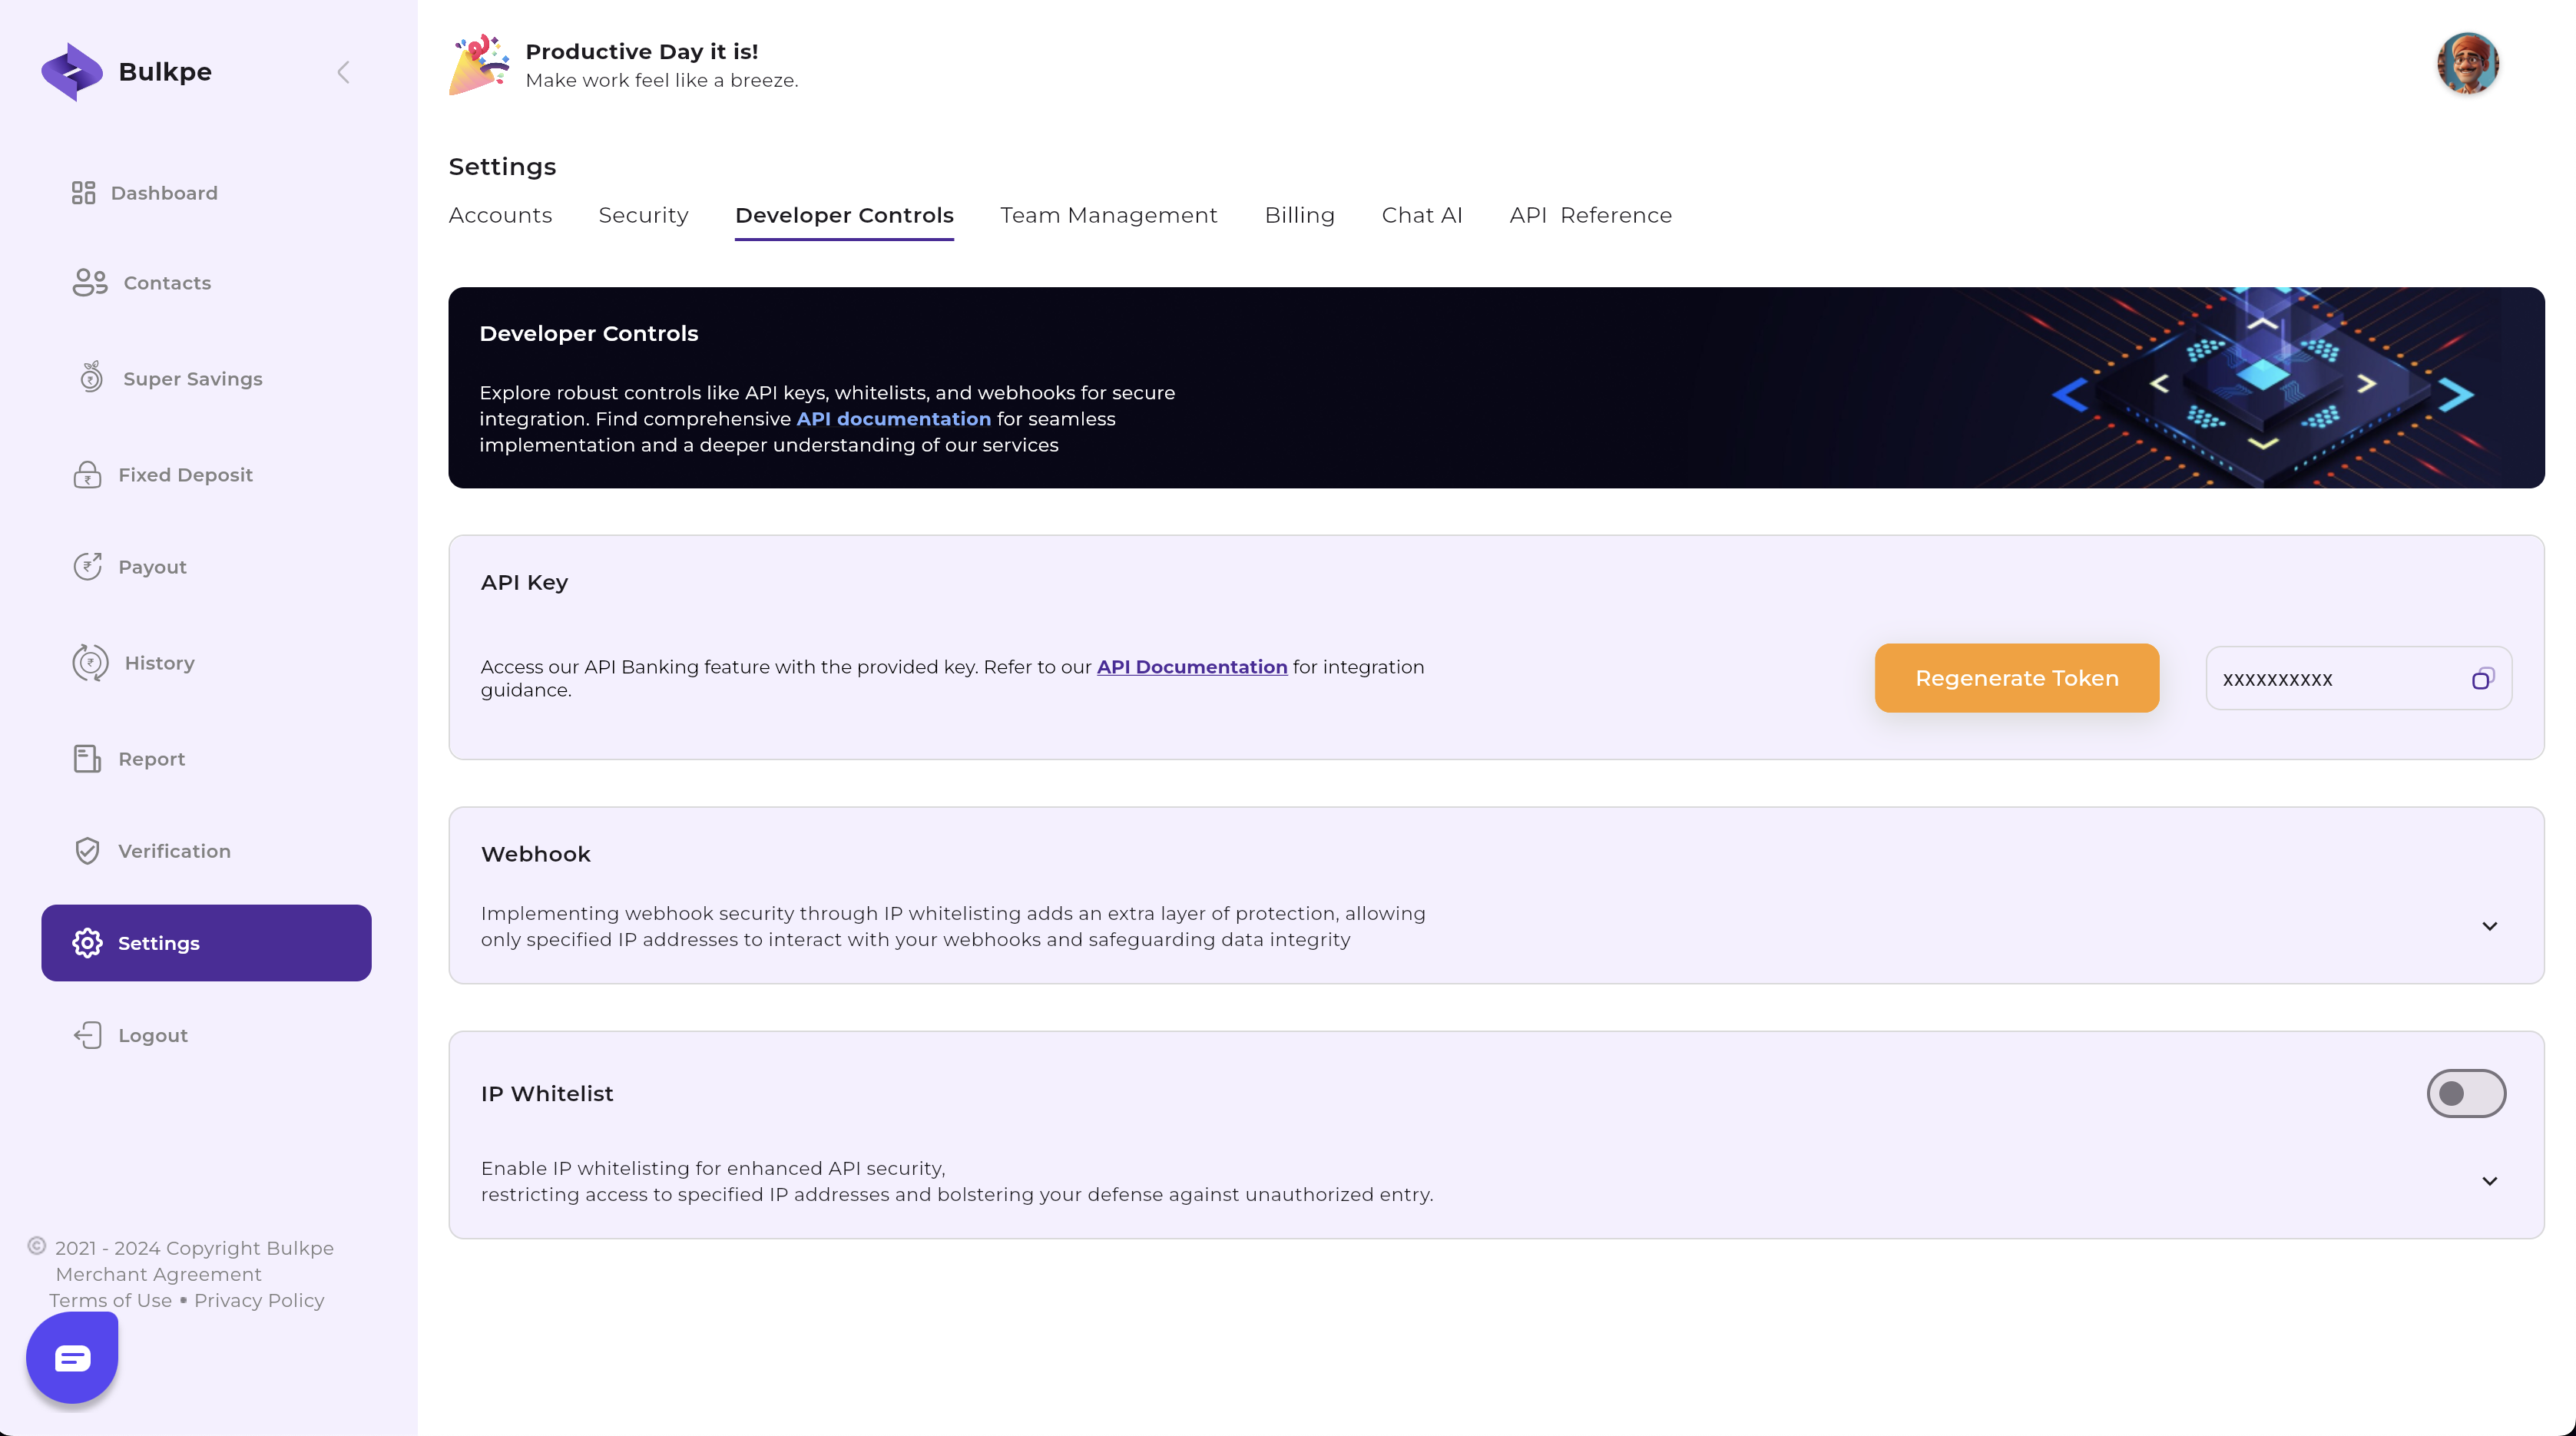Expand the IP Whitelist section chevron
This screenshot has height=1436, width=2576.
2489,1181
